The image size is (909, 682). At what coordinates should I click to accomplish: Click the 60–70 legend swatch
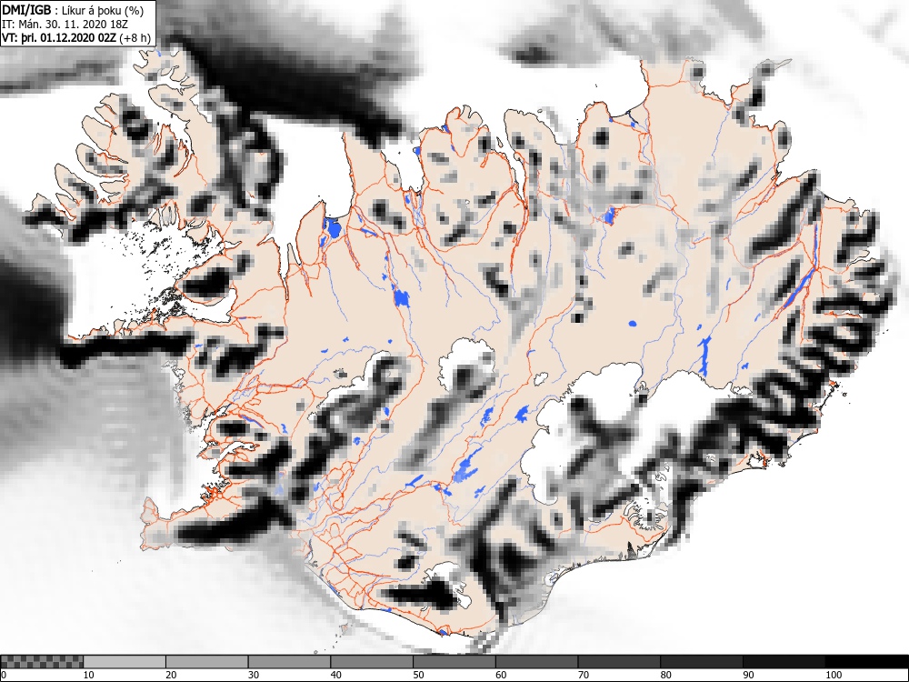537,662
